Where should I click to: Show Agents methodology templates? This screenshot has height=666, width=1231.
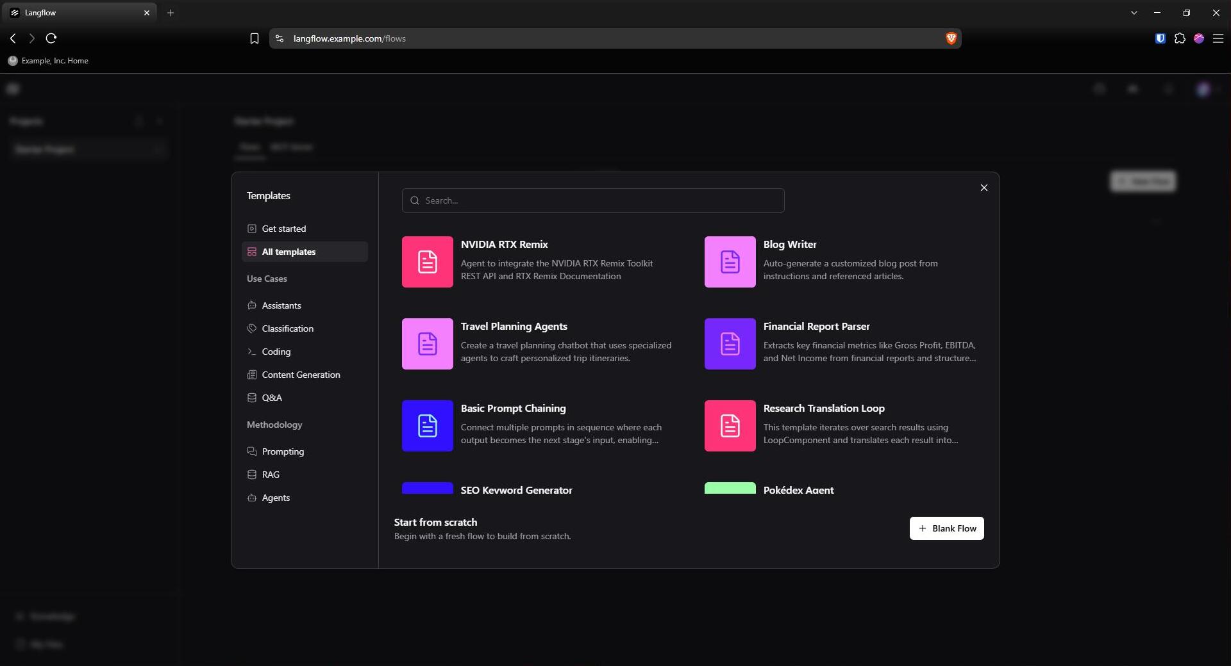[x=305, y=498]
